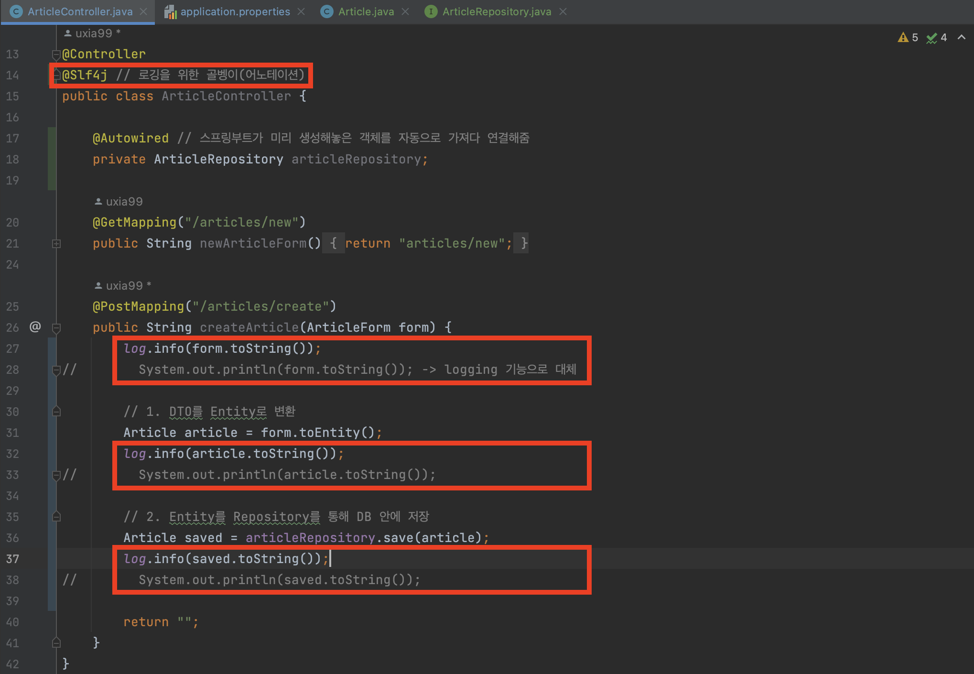The height and width of the screenshot is (674, 974).
Task: Click the ArticleRepository.java interface tab icon
Action: [x=431, y=11]
